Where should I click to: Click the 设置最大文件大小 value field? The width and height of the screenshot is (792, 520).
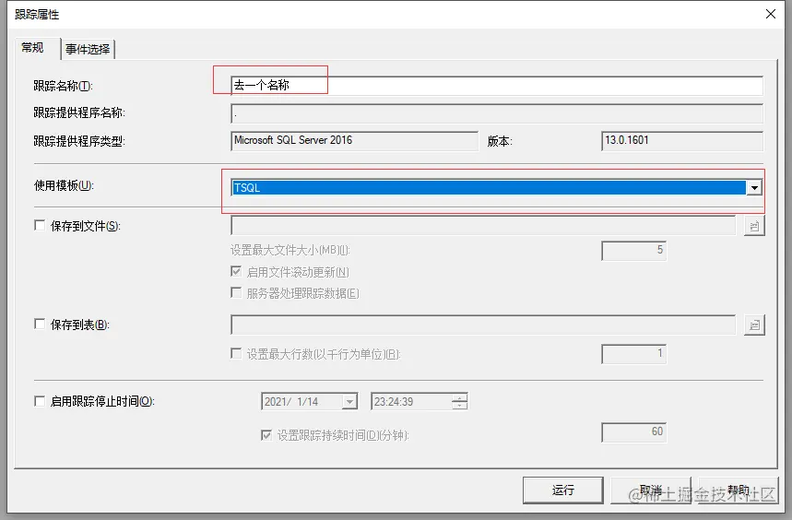634,251
